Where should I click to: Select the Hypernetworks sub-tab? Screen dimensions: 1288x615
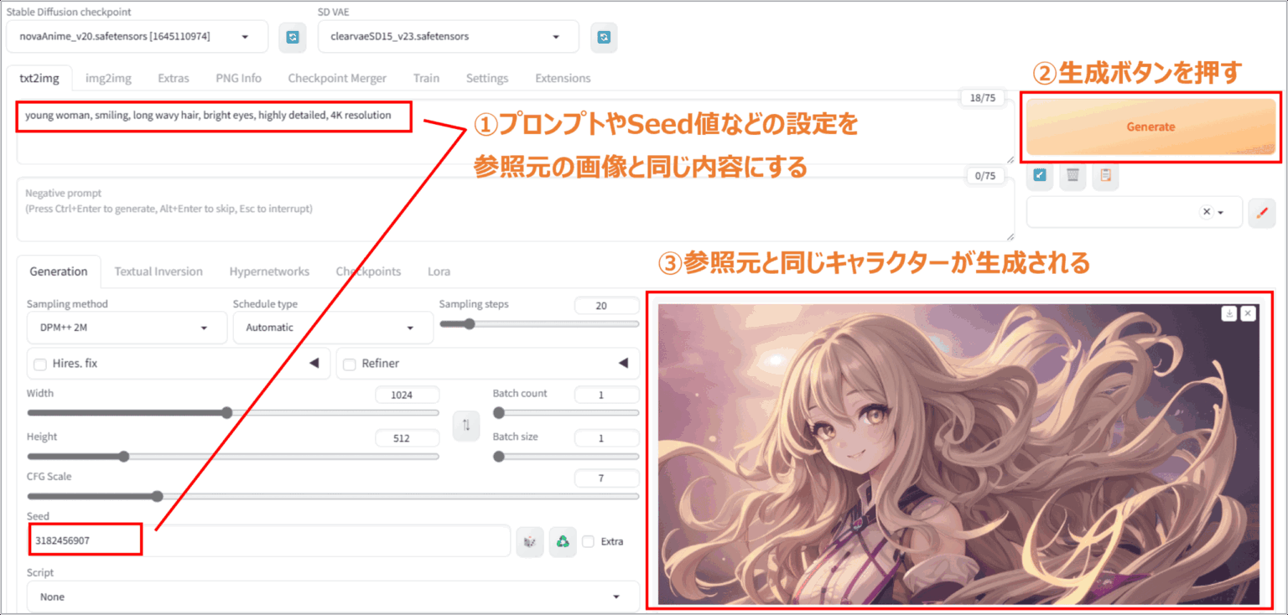pos(269,271)
